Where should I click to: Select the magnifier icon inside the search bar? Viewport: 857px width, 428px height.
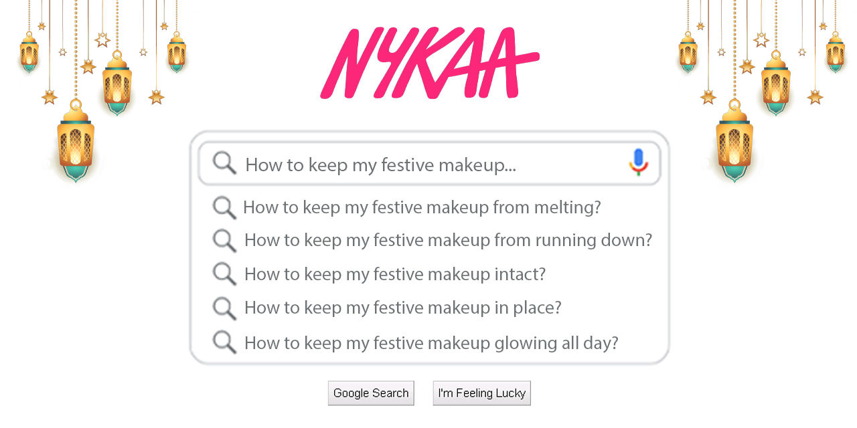pyautogui.click(x=224, y=163)
